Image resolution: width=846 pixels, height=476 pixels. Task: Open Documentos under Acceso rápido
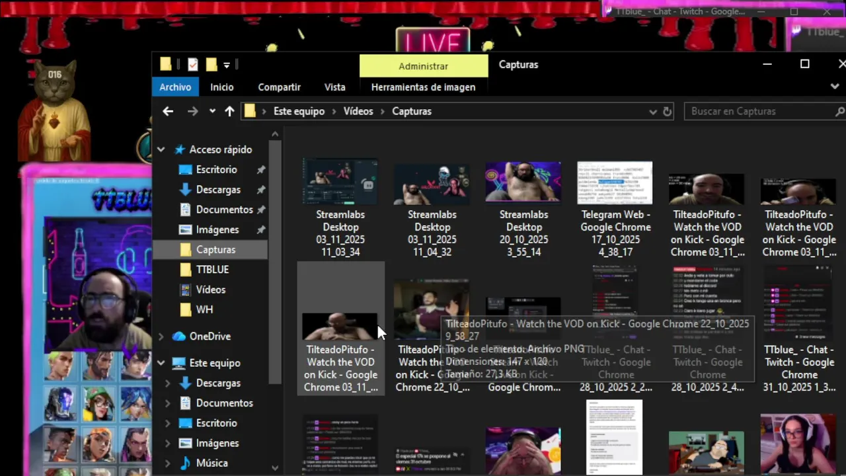(224, 210)
